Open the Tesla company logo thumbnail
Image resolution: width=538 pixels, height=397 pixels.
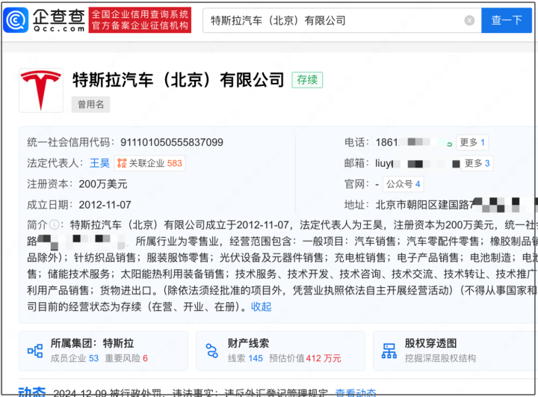tap(41, 90)
